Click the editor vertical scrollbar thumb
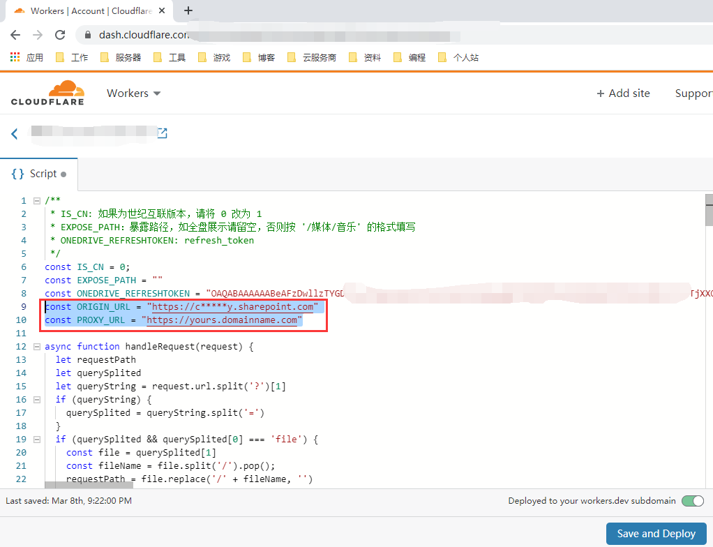The image size is (713, 547). coord(709,209)
